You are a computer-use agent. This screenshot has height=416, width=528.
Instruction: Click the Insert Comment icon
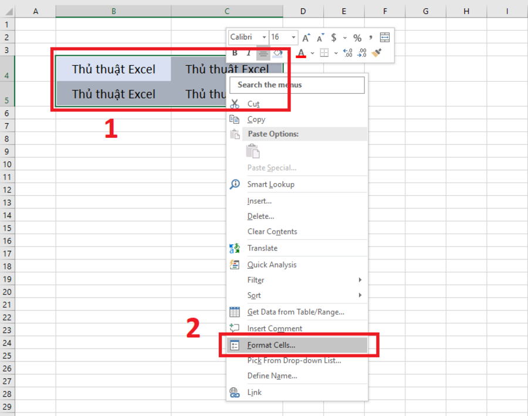pos(234,328)
